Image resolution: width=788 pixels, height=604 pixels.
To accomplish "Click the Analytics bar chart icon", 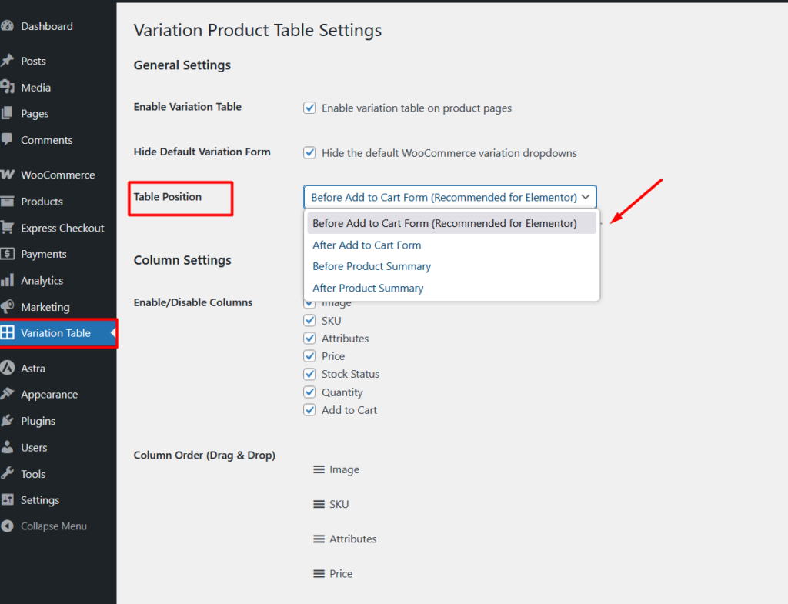I will point(7,281).
